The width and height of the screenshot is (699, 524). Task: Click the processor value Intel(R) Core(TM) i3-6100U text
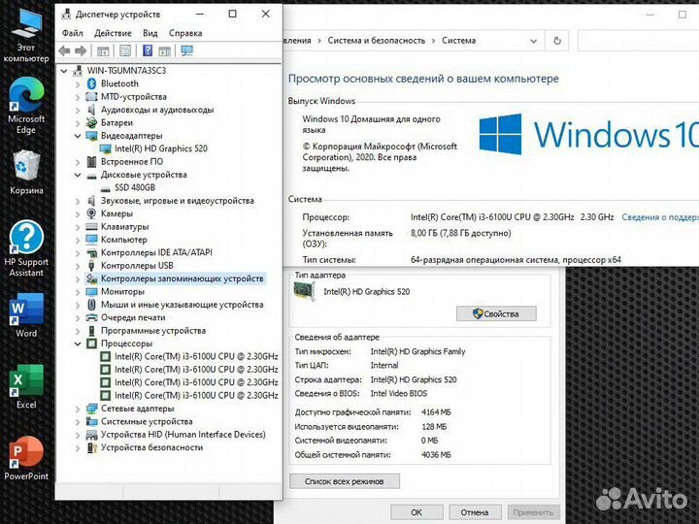pos(492,217)
